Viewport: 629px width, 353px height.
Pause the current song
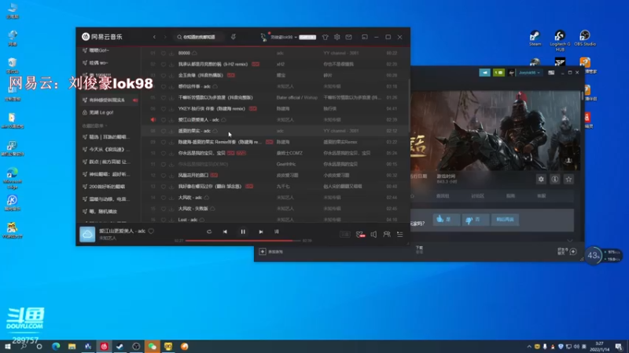243,231
